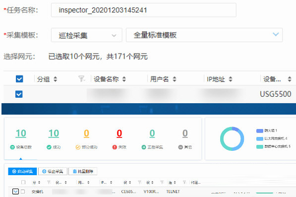
Task: Click the total devices count 10 above 设备总数
Action: tap(21, 133)
